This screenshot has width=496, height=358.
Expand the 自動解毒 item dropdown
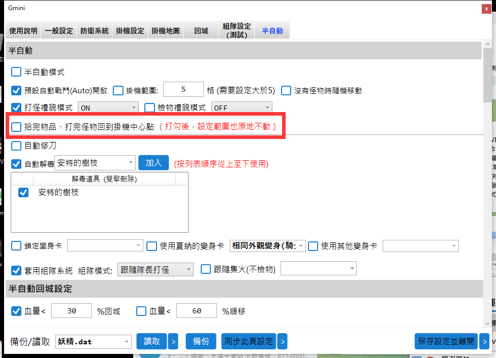coord(95,163)
